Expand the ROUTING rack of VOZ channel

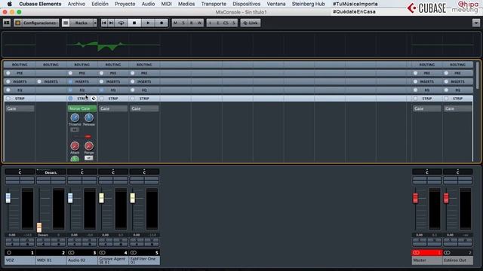pyautogui.click(x=20, y=65)
